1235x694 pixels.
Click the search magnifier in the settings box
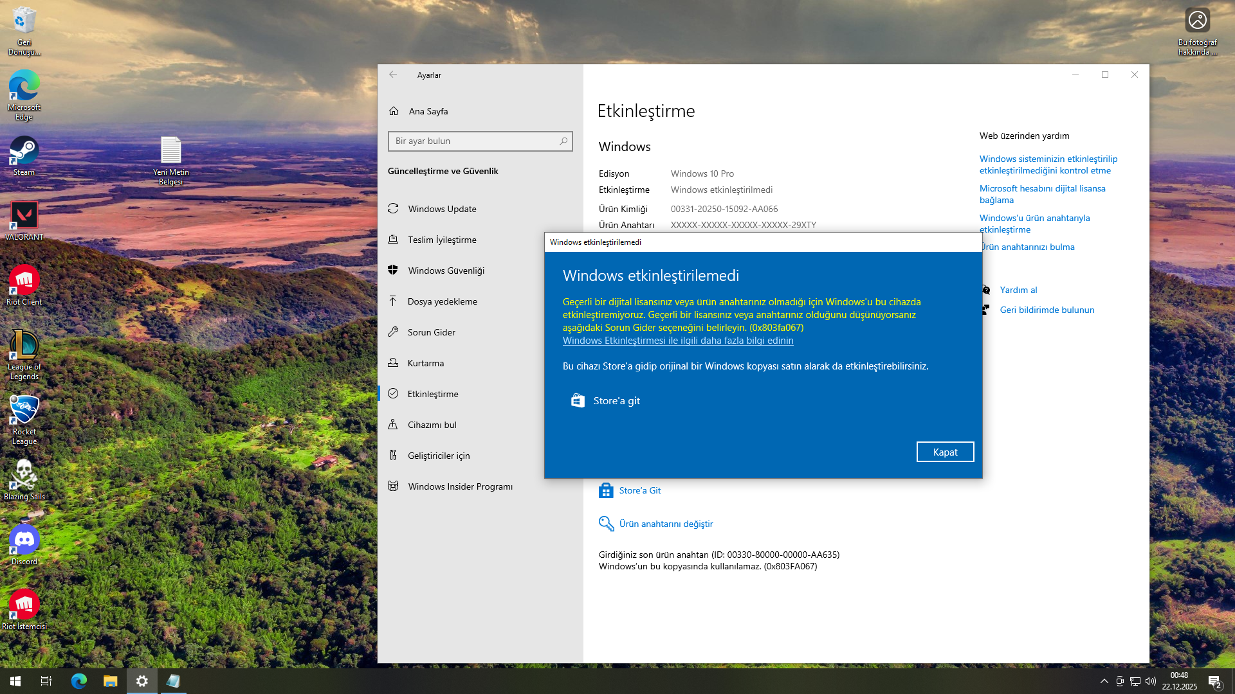[x=563, y=141]
